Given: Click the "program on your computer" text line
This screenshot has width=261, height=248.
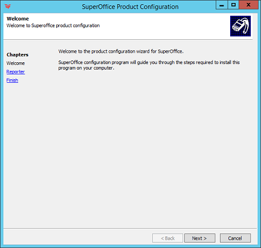Looking at the screenshot, I should click(86, 68).
